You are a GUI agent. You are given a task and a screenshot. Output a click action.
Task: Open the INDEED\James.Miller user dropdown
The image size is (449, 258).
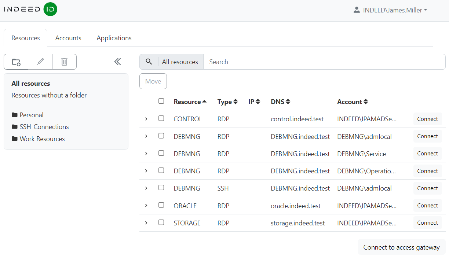coord(391,10)
